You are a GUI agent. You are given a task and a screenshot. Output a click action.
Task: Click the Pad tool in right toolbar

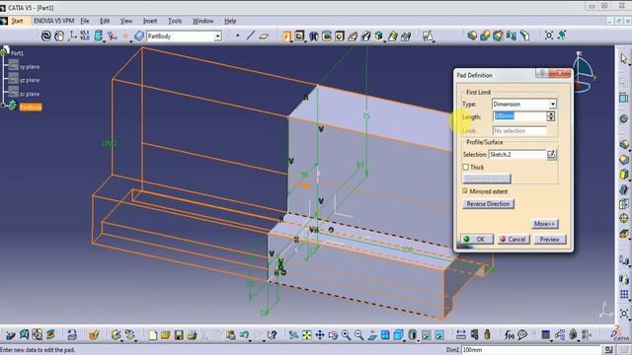pos(623,145)
